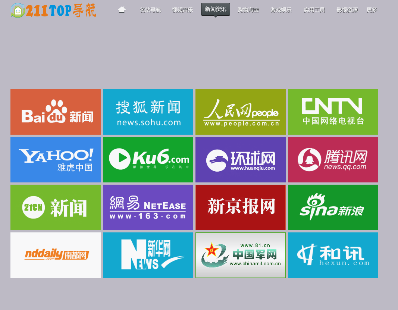Open CNTV 中国网络电视台 tile

click(333, 112)
